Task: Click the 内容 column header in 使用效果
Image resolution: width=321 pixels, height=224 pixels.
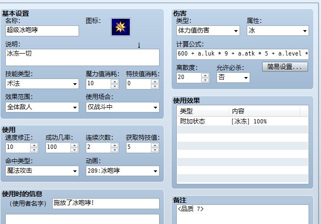Action: tap(264, 111)
